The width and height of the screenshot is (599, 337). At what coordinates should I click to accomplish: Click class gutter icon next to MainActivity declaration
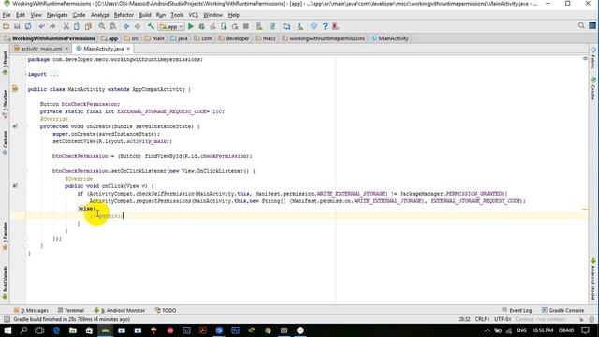pos(15,89)
